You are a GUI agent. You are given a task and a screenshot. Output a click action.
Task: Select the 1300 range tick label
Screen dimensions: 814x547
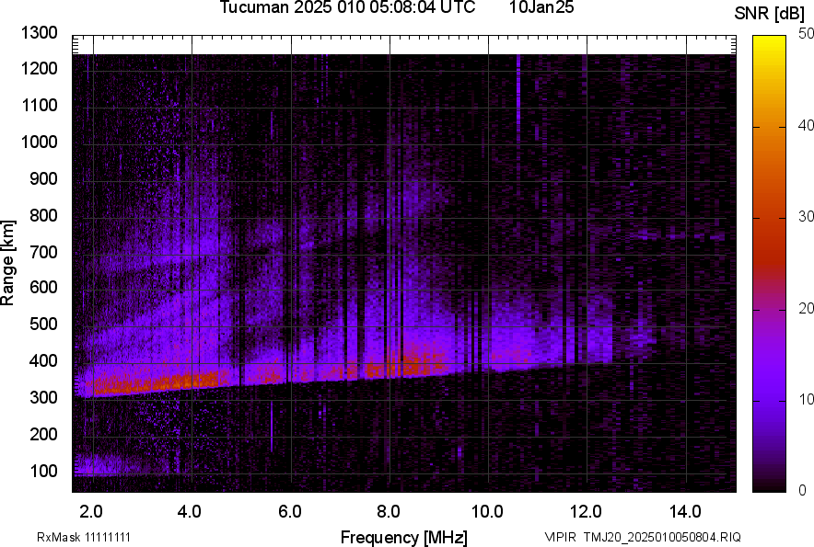click(x=39, y=33)
